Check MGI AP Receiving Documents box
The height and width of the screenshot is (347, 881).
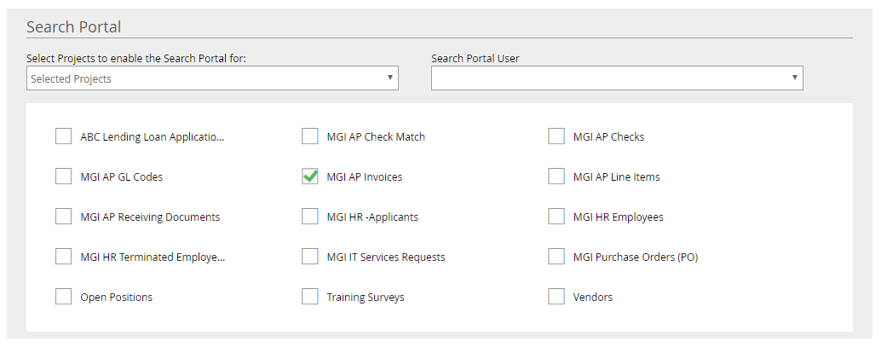tap(64, 217)
